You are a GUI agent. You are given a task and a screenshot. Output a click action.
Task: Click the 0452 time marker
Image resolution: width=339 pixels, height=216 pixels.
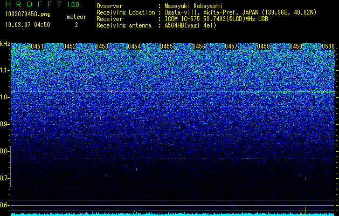point(70,46)
